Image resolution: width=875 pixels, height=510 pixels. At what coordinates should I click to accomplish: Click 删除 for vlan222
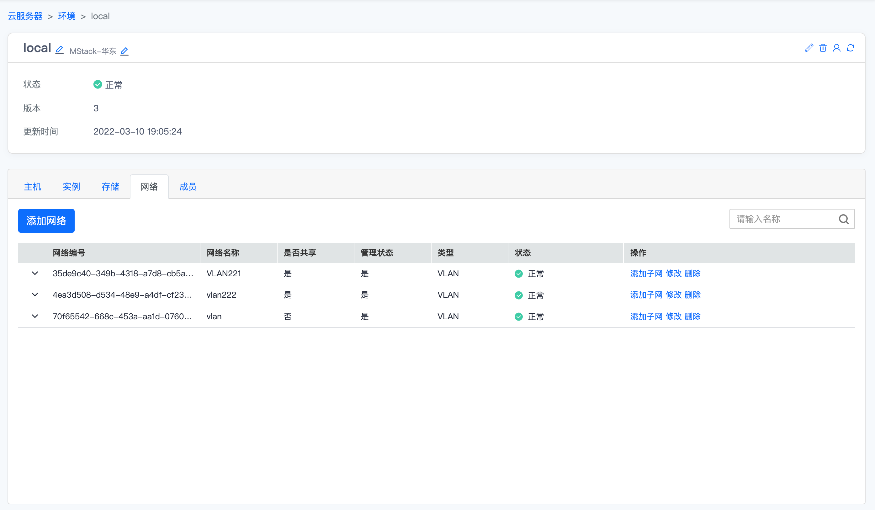(693, 295)
